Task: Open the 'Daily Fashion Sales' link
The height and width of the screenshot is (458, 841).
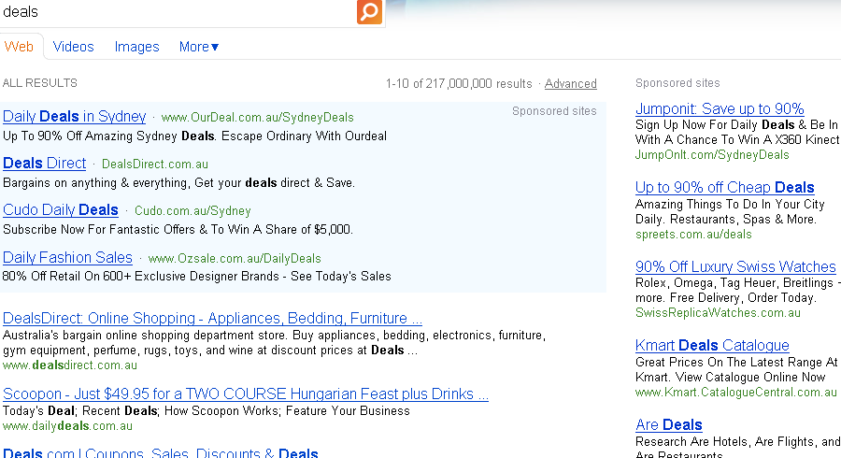Action: tap(67, 257)
